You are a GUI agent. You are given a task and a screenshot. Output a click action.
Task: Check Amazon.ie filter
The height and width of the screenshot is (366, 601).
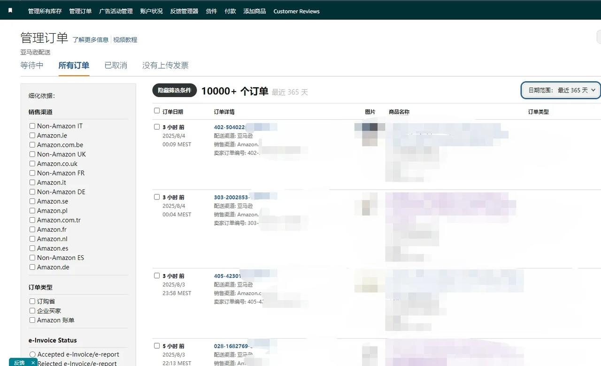(x=32, y=135)
